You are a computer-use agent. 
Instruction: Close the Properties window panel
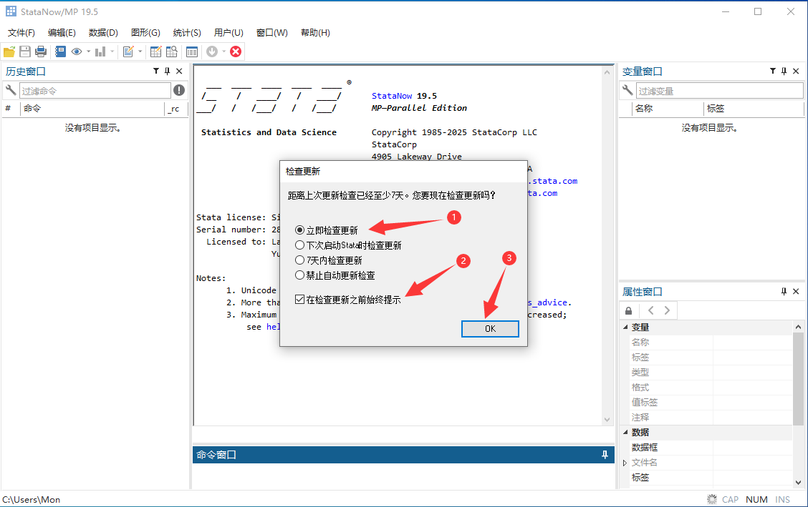tap(796, 292)
